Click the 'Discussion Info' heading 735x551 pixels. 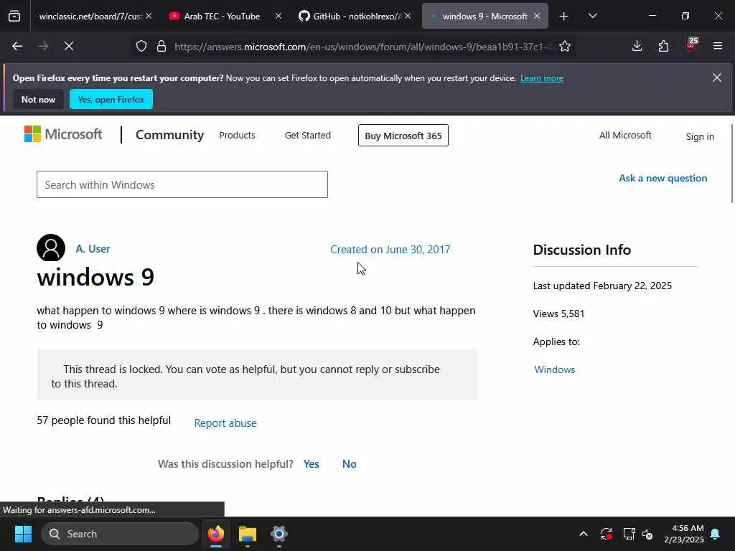tap(581, 250)
